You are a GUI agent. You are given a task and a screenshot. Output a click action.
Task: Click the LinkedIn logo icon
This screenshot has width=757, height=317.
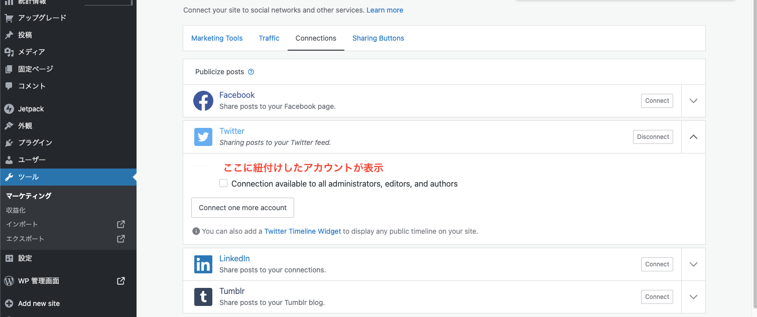pyautogui.click(x=203, y=264)
